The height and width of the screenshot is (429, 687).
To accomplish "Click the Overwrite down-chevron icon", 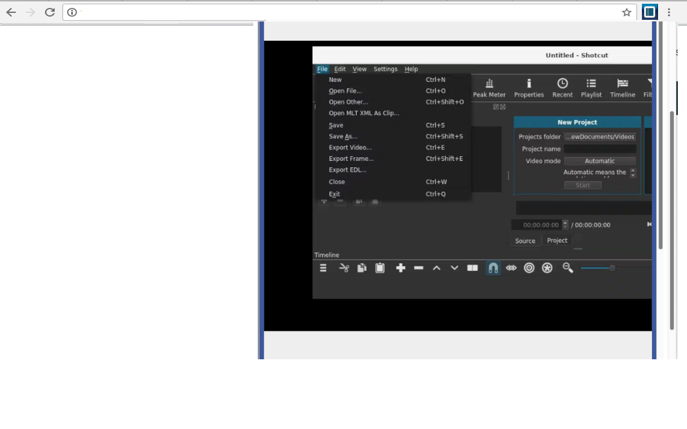I will 454,268.
